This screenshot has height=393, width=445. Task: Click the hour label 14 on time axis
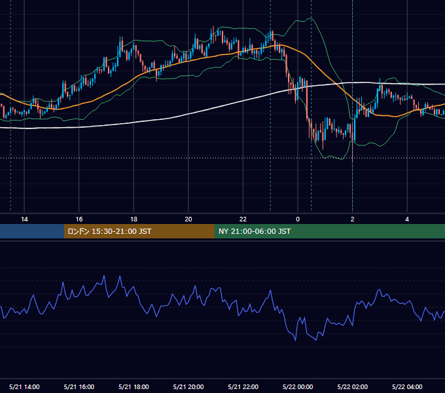click(24, 219)
